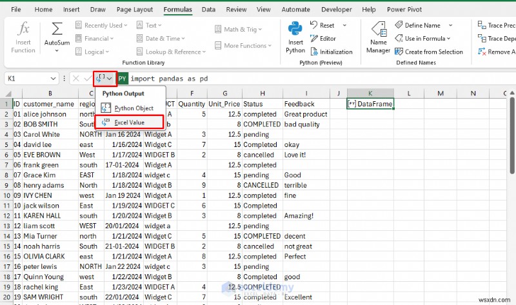Click the scrollbar up arrow
Screen dimensions: 516x305
tap(512, 93)
